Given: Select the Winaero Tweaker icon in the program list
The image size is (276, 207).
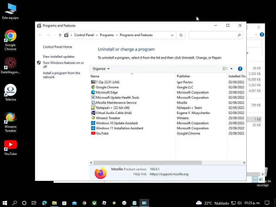Looking at the screenshot, I should tap(93, 118).
